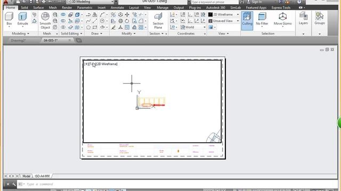Click the Sign In button
The height and width of the screenshot is (191, 341).
pos(254,2)
